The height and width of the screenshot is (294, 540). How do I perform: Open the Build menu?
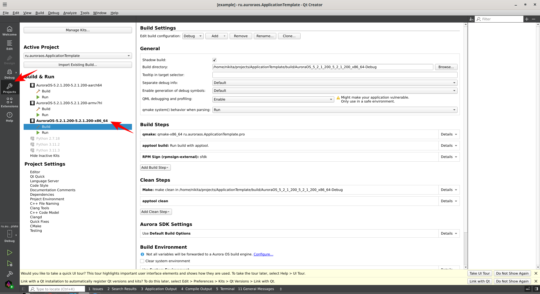click(x=40, y=13)
